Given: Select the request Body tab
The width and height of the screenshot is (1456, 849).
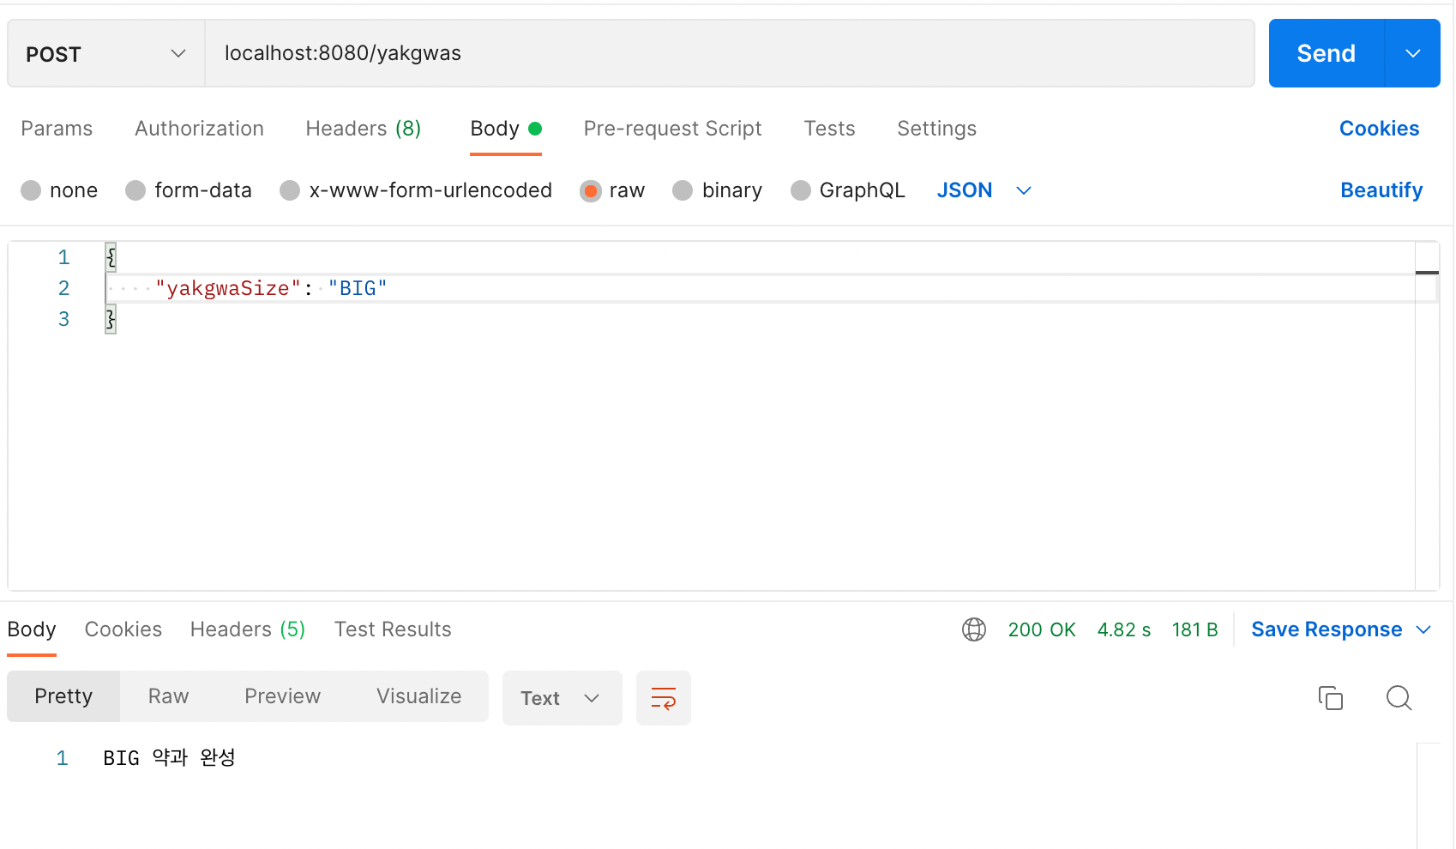Looking at the screenshot, I should (x=506, y=129).
